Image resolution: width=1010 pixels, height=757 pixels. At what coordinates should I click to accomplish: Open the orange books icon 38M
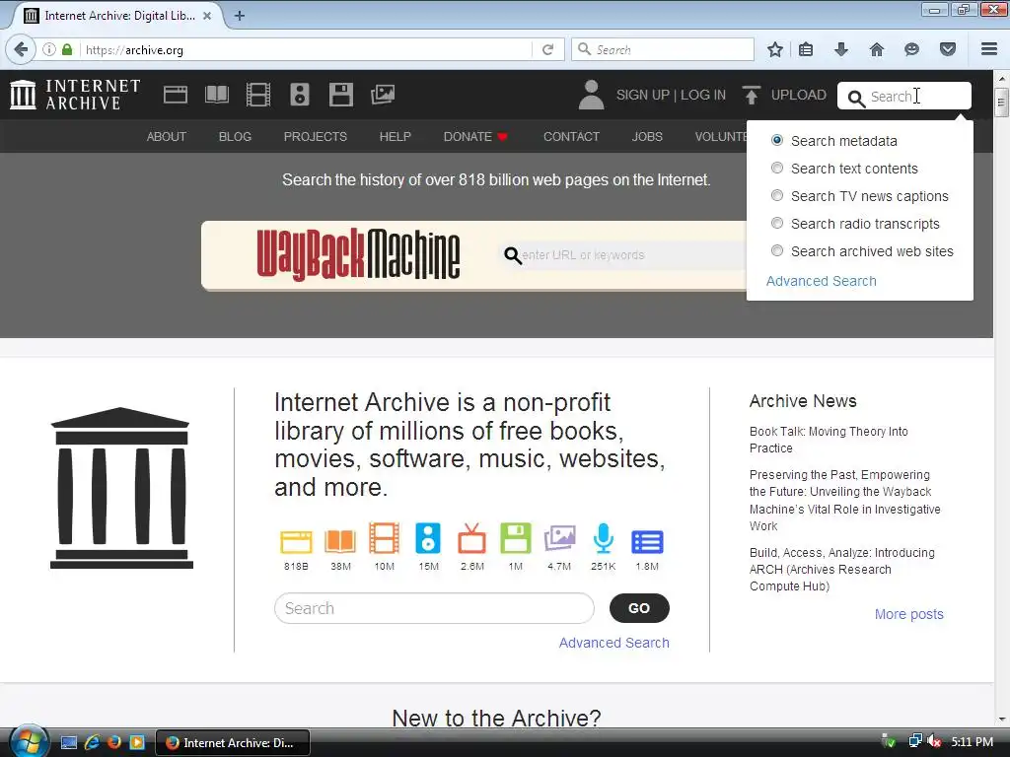pos(340,541)
